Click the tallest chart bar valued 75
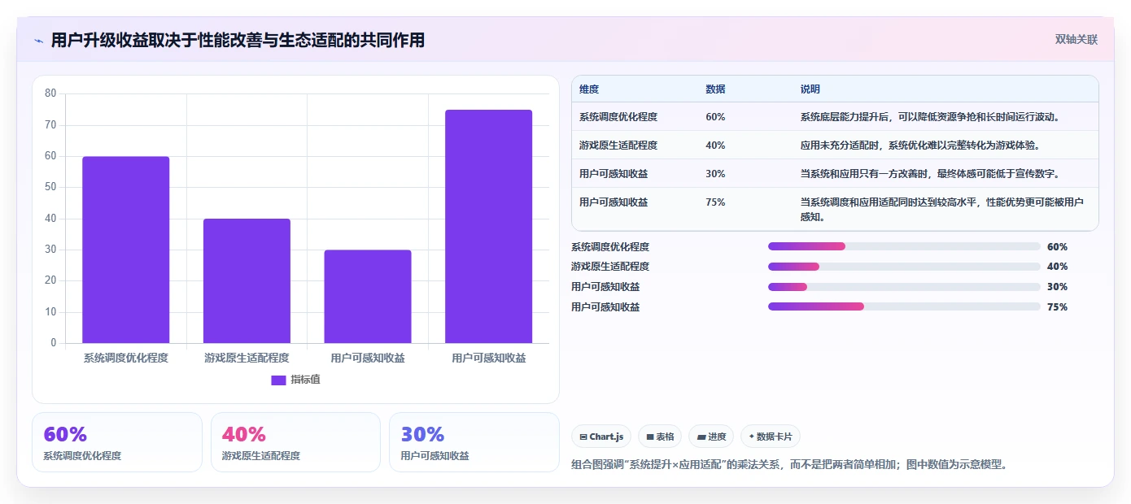 (x=488, y=226)
